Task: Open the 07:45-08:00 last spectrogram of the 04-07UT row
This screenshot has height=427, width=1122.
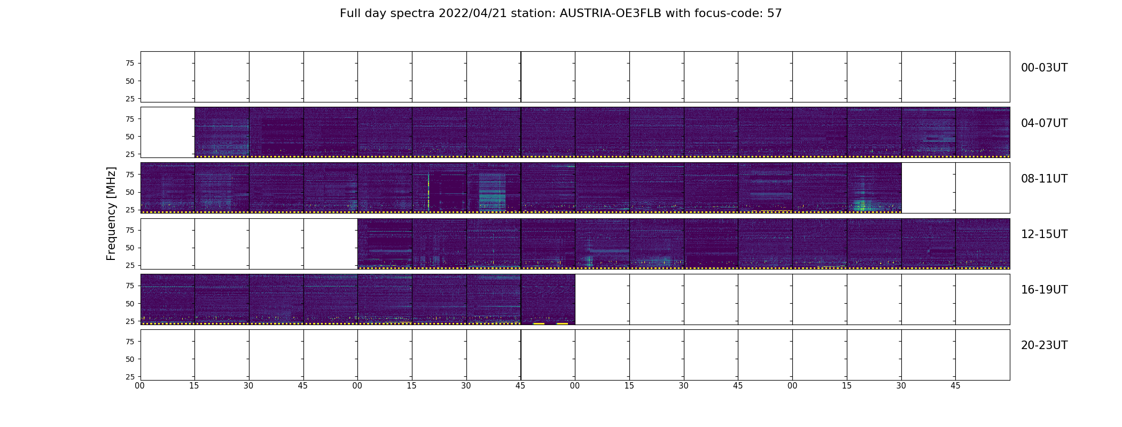Action: [x=983, y=132]
